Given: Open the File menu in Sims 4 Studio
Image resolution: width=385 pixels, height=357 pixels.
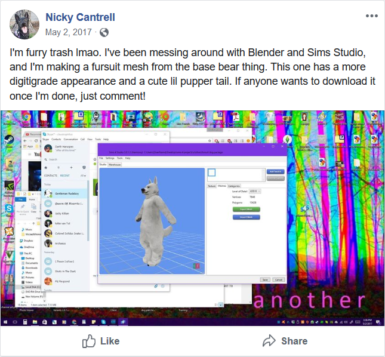Looking at the screenshot, I should tap(101, 158).
